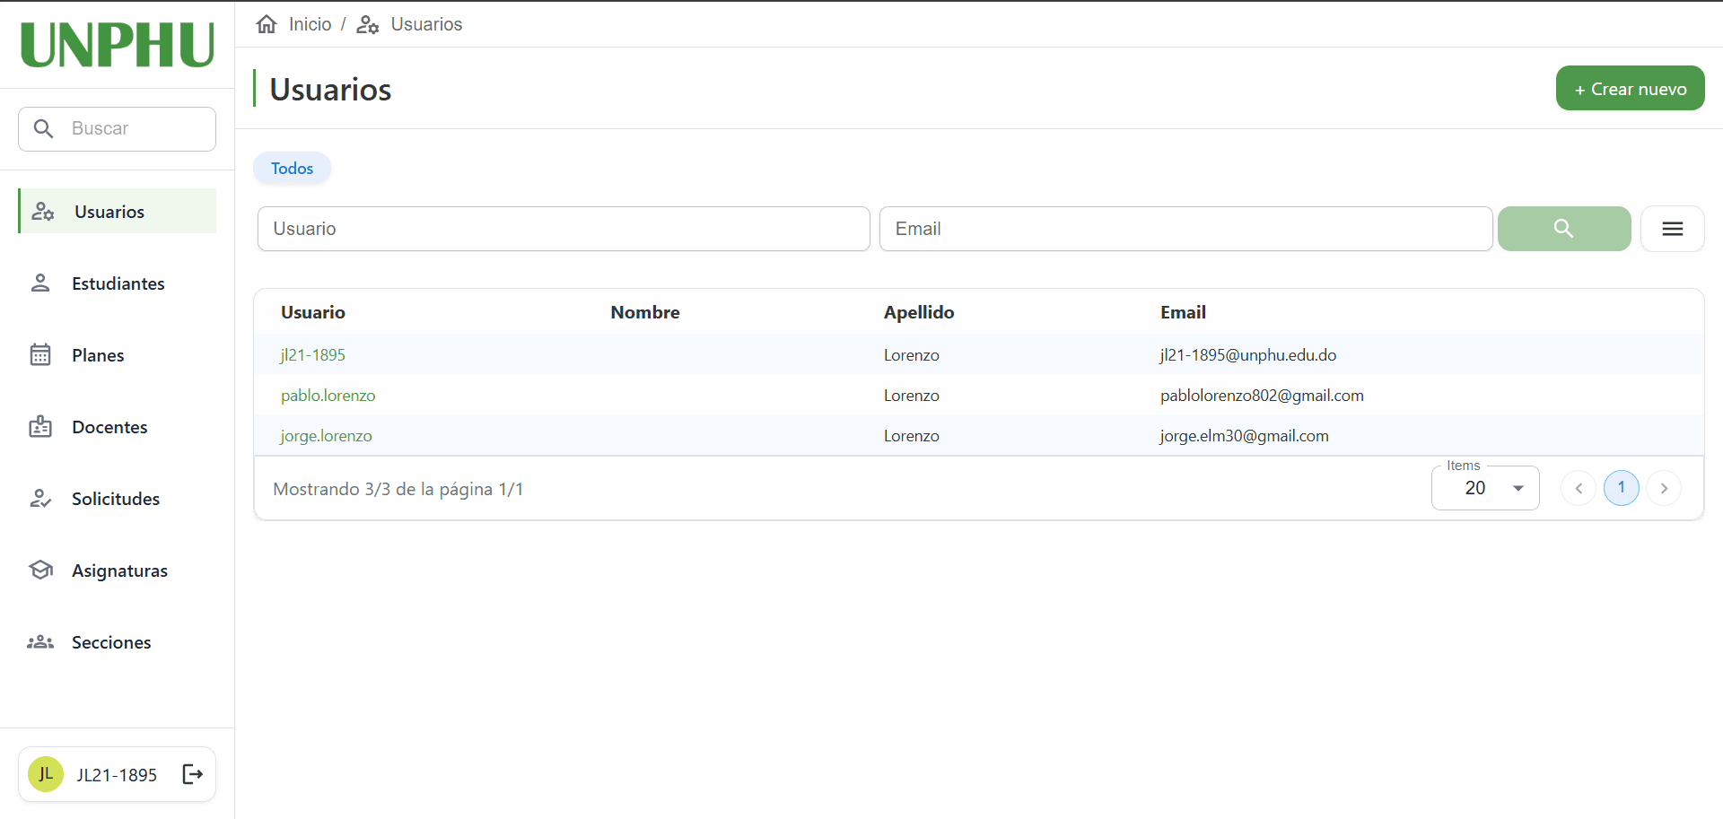
Task: Click Lorenzo in jorge.lorenzo row
Action: pyautogui.click(x=912, y=436)
